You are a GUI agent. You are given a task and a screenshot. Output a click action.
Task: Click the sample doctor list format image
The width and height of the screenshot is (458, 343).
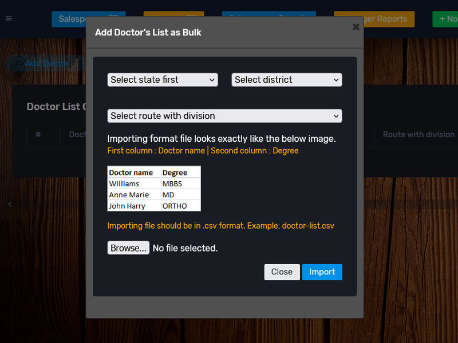coord(154,189)
